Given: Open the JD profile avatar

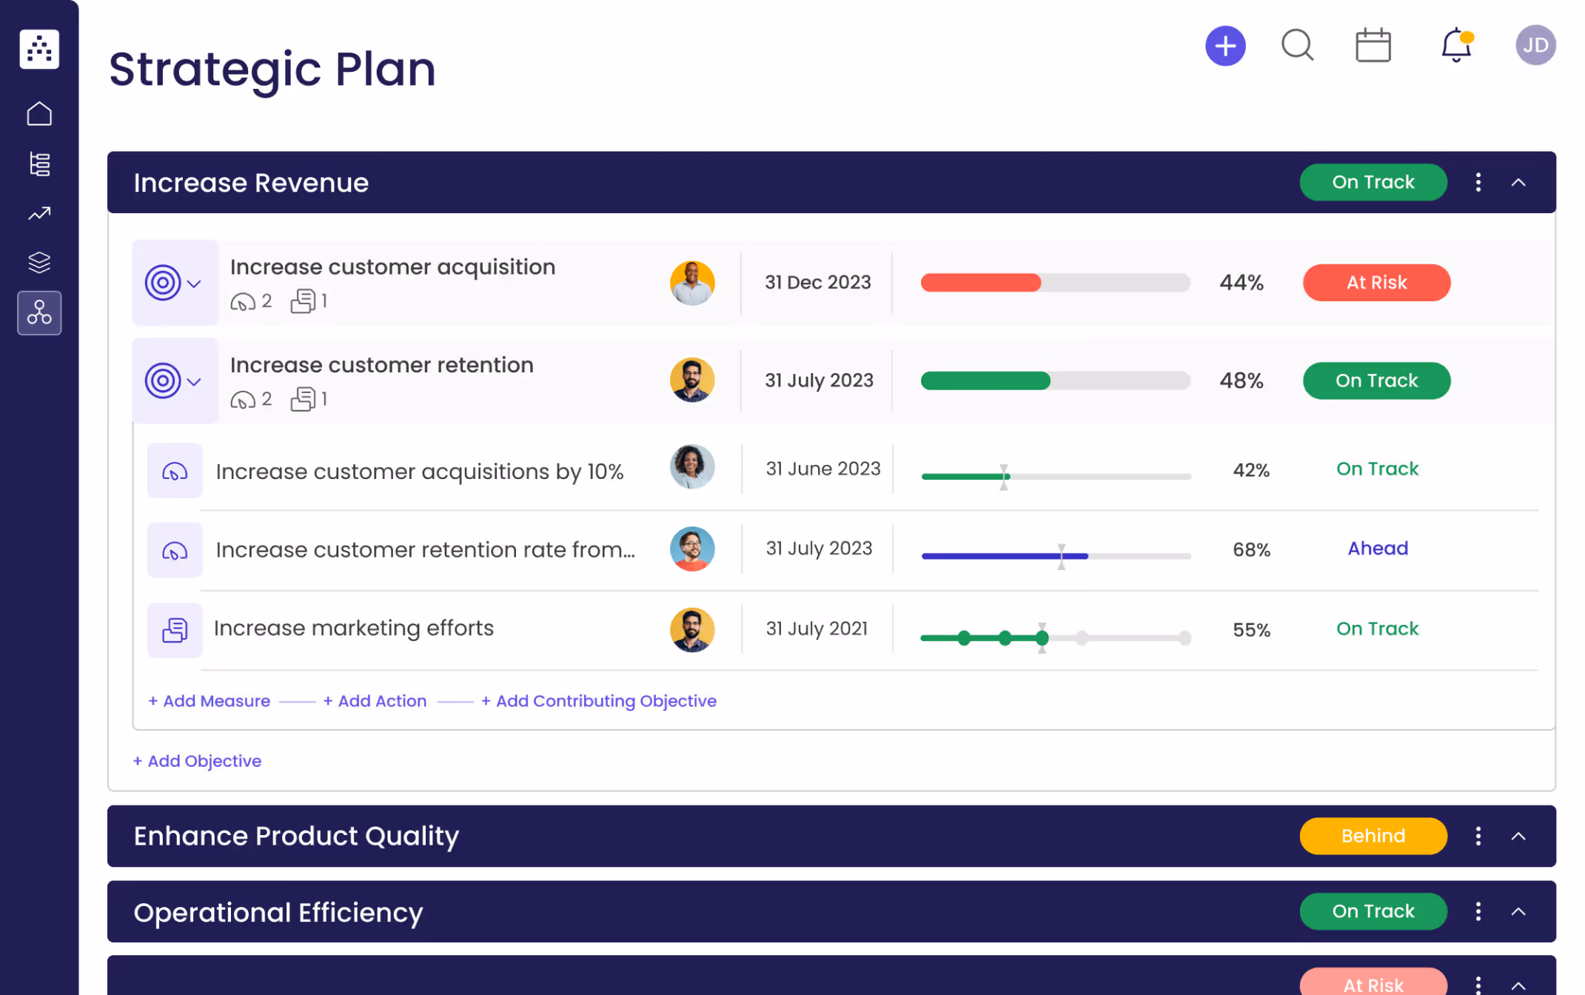Looking at the screenshot, I should tap(1535, 45).
